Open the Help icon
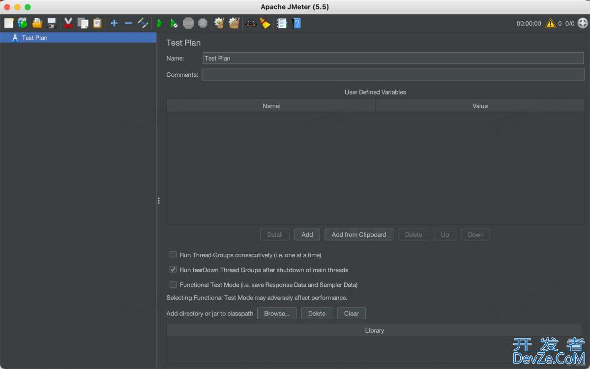Image resolution: width=590 pixels, height=369 pixels. pos(296,23)
